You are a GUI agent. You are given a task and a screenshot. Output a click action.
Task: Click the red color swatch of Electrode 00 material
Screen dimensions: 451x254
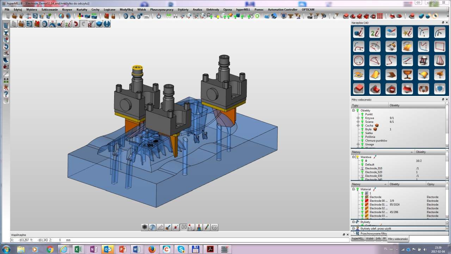point(366,201)
